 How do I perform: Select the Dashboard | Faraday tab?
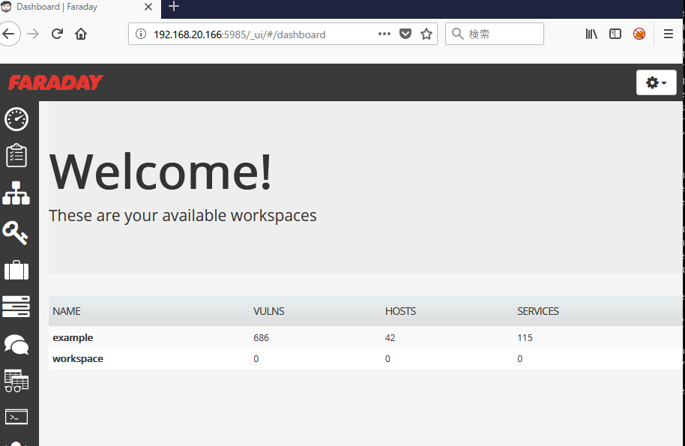80,7
